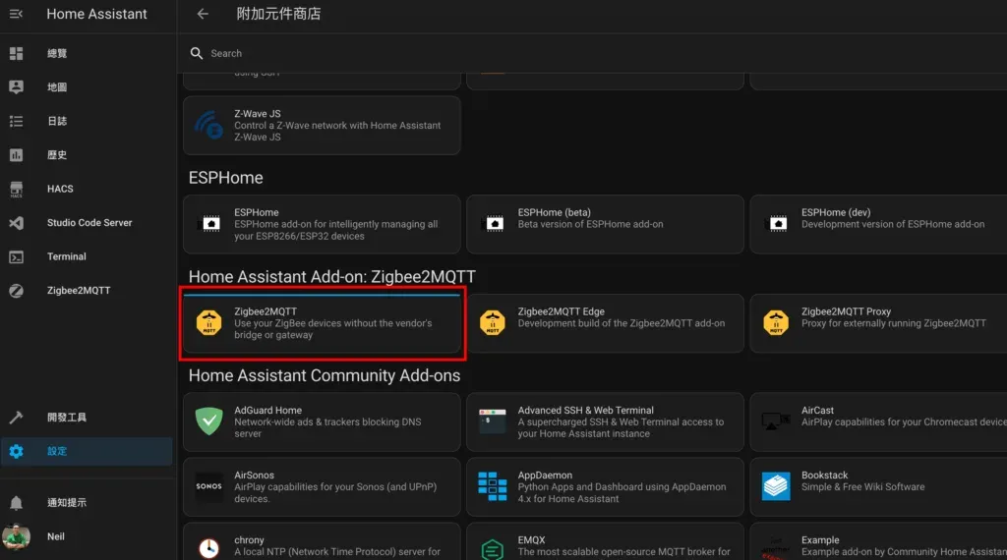Click the AppDaemon add-on icon
The height and width of the screenshot is (560, 1007).
[x=492, y=486]
